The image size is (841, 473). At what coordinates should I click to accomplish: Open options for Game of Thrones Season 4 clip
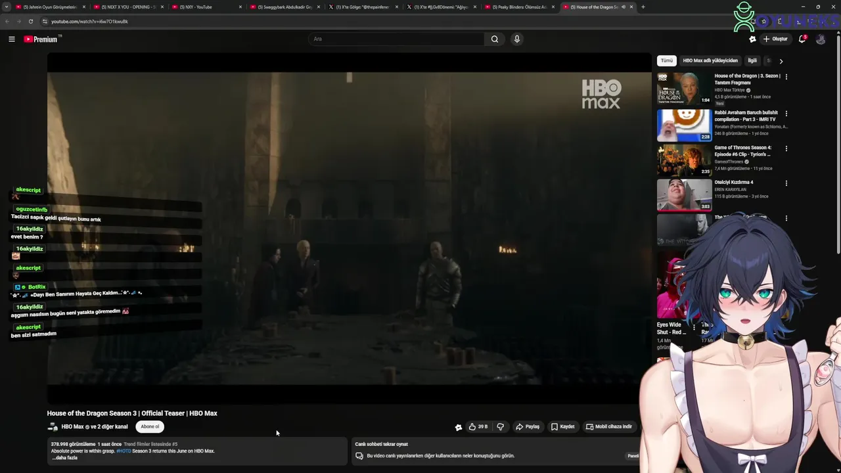(786, 148)
